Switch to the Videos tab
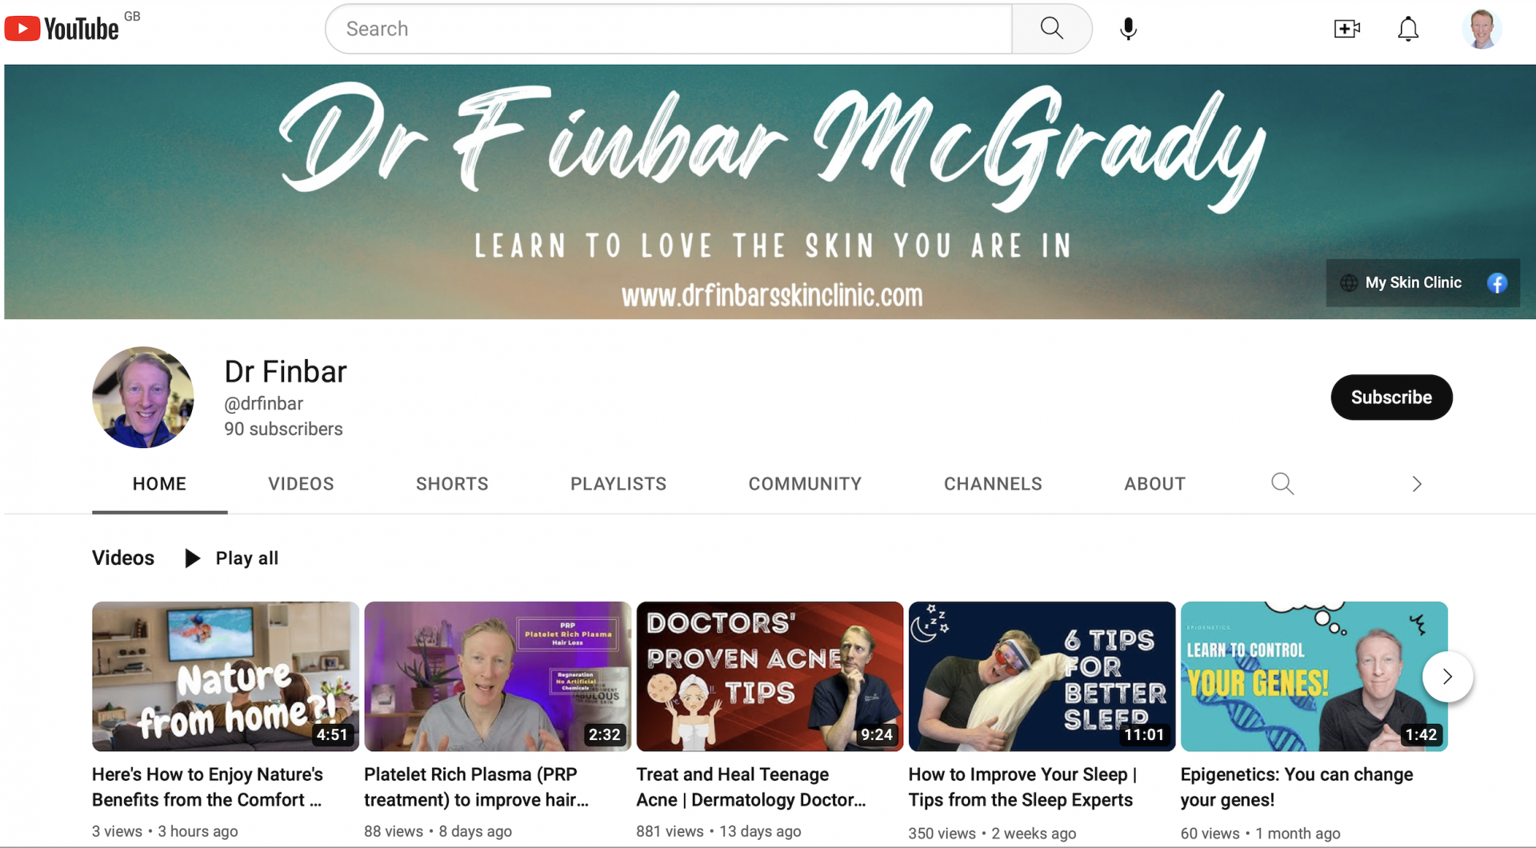 301,484
